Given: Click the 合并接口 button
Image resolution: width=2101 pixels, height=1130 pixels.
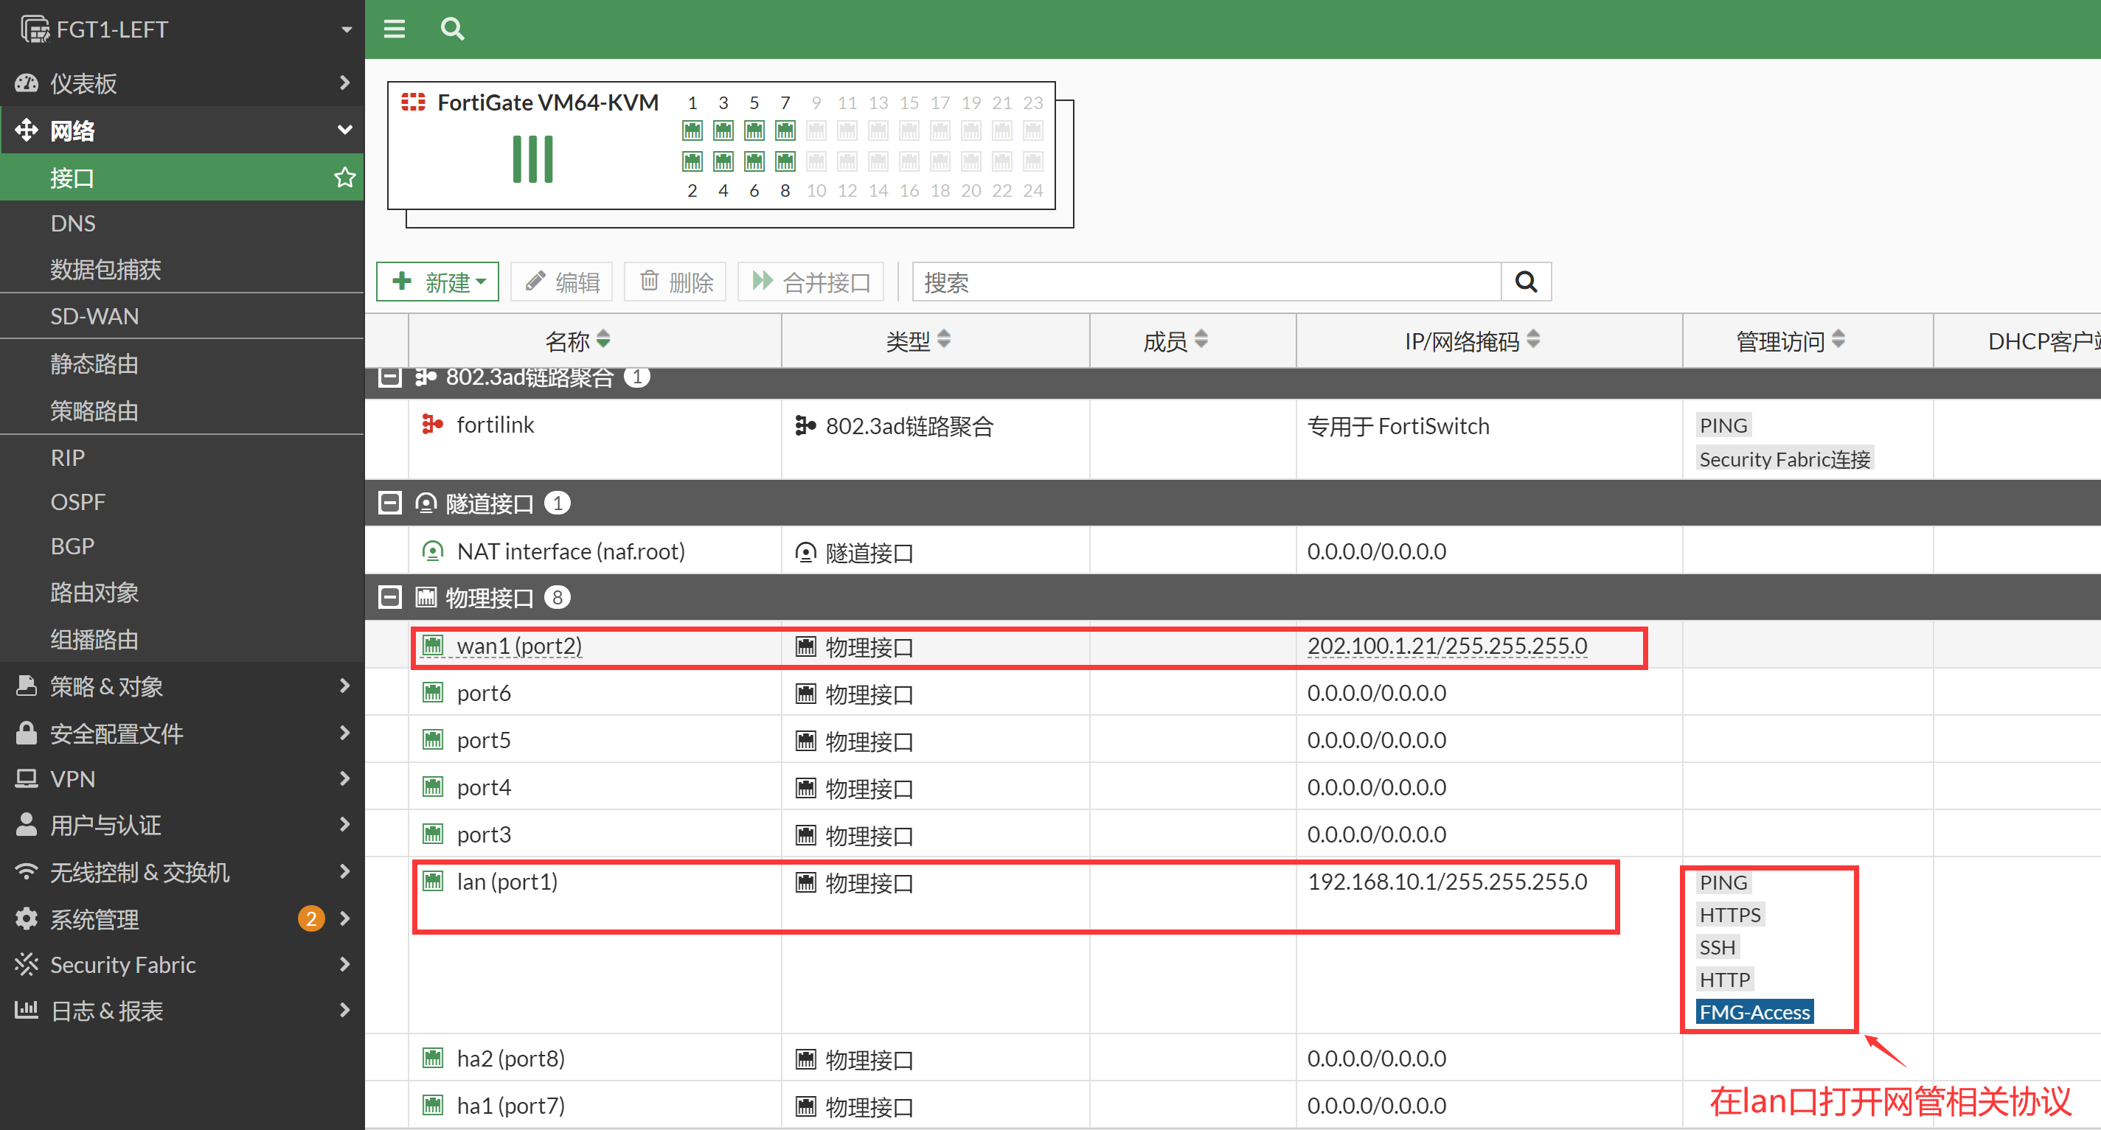Looking at the screenshot, I should tap(810, 282).
